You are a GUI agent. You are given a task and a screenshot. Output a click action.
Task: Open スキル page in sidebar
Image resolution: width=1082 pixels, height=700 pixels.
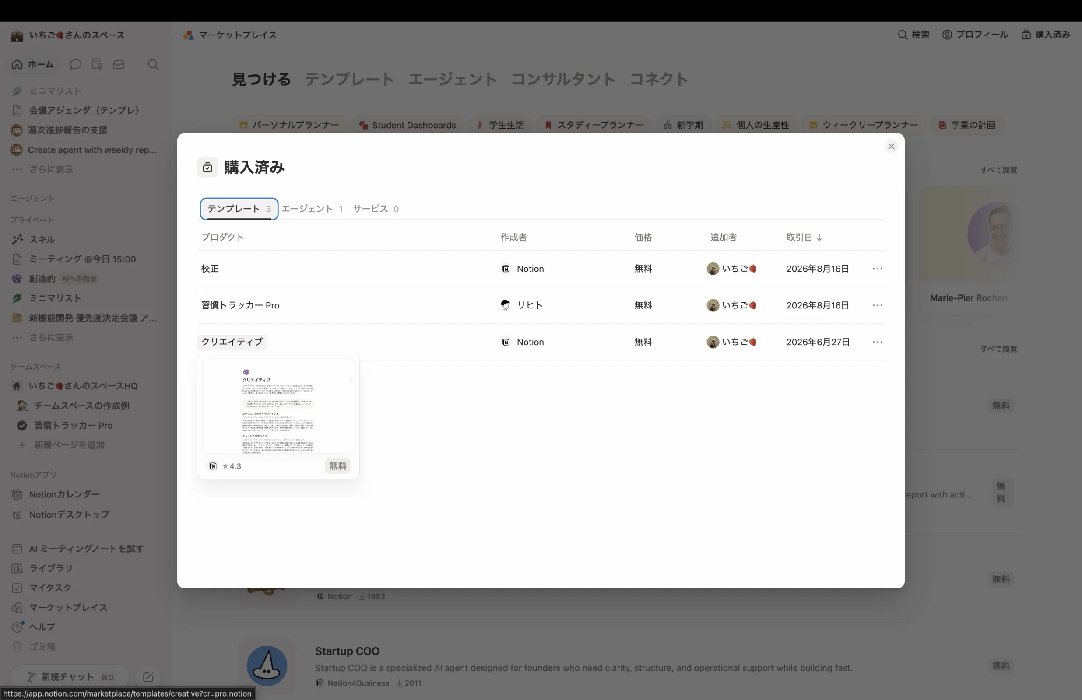pos(85,240)
